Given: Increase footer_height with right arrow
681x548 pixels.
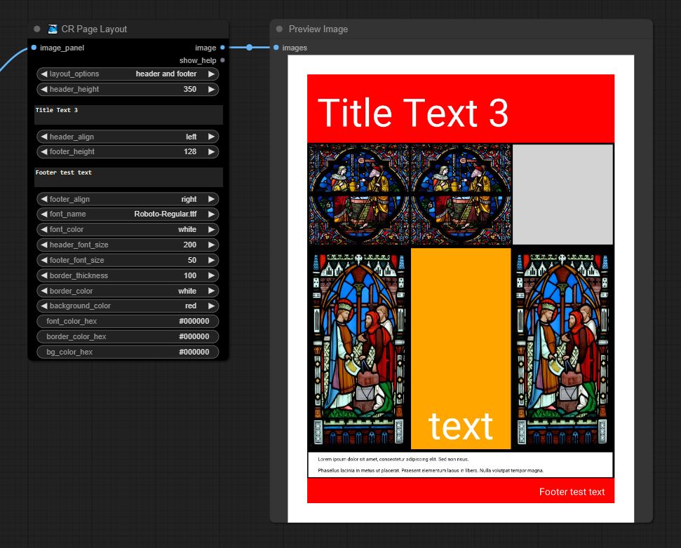Looking at the screenshot, I should point(211,152).
